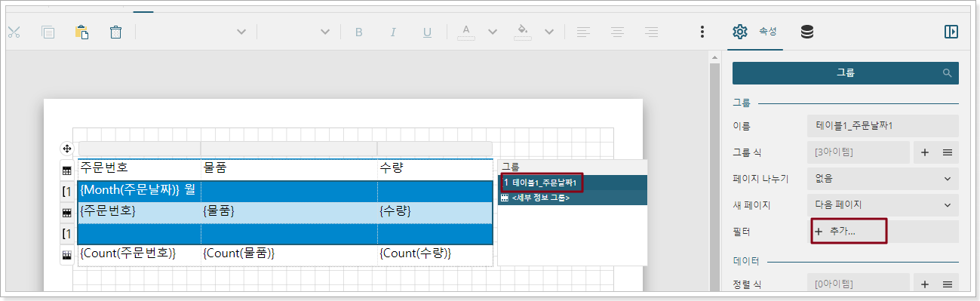Open the more options vertical dots menu
This screenshot has width=980, height=301.
click(x=702, y=32)
